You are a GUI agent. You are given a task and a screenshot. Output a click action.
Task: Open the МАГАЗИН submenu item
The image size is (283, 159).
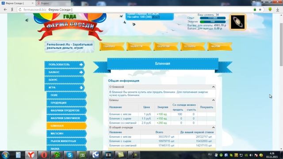click(67, 133)
